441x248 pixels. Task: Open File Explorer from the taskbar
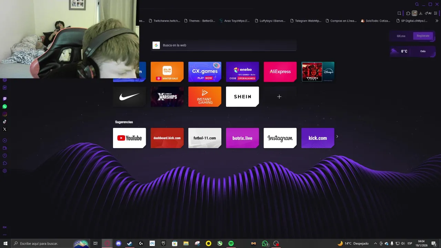(186, 244)
